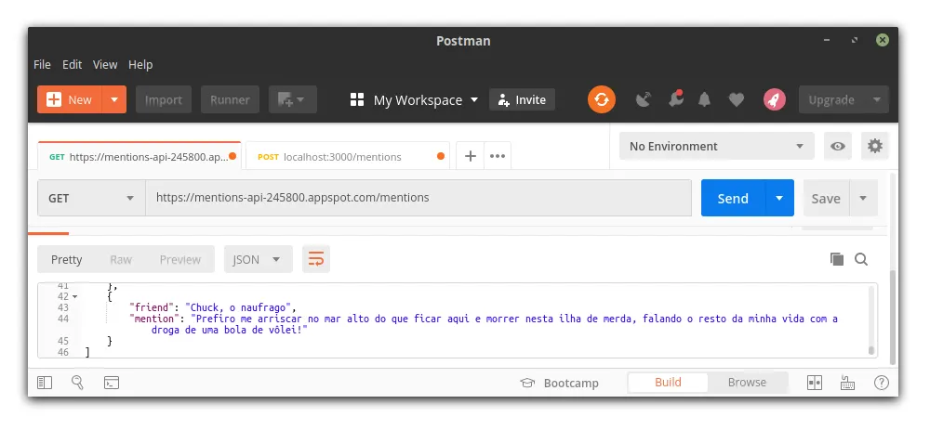Screen dimensions: 930x430
Task: Expand the Save button dropdown arrow
Action: 864,198
